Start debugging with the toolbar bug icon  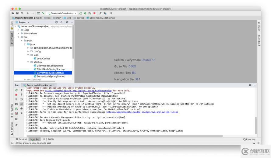[85, 13]
